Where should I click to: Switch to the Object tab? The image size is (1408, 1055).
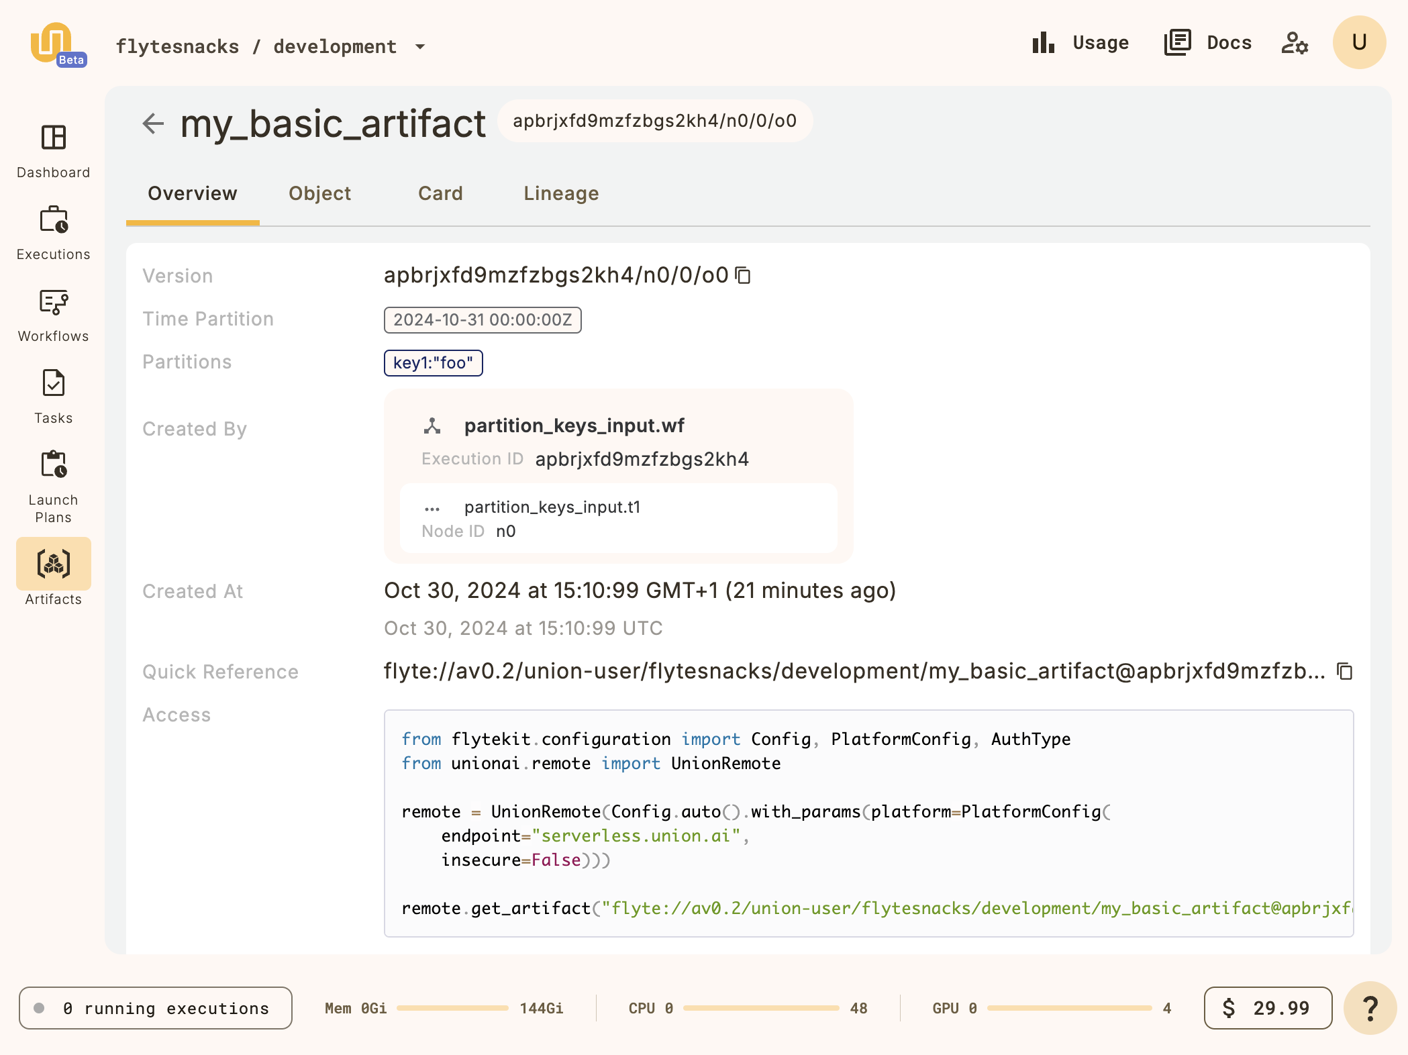coord(319,193)
